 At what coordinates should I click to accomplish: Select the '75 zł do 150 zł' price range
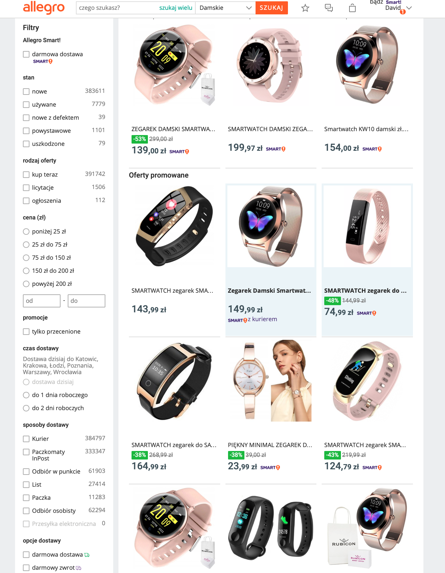point(26,258)
